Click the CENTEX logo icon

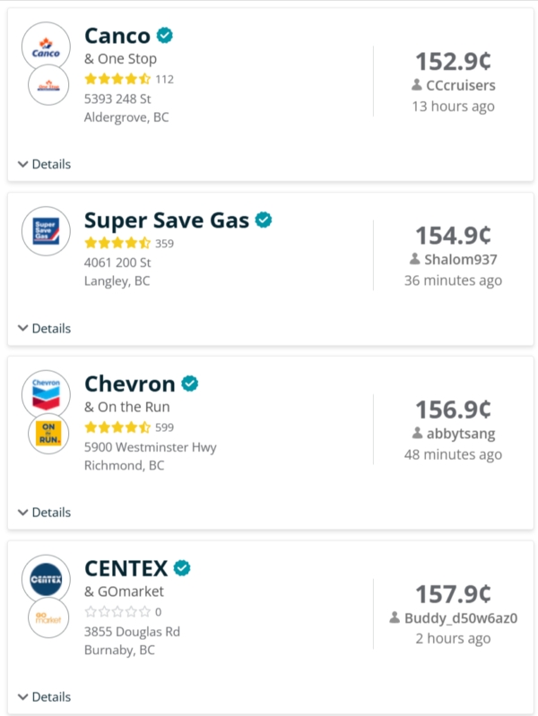(x=46, y=579)
